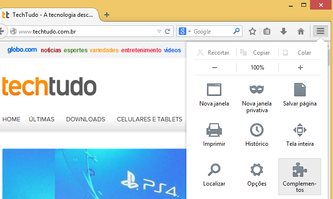Open the esportes link
This screenshot has height=199, width=333.
click(x=75, y=50)
